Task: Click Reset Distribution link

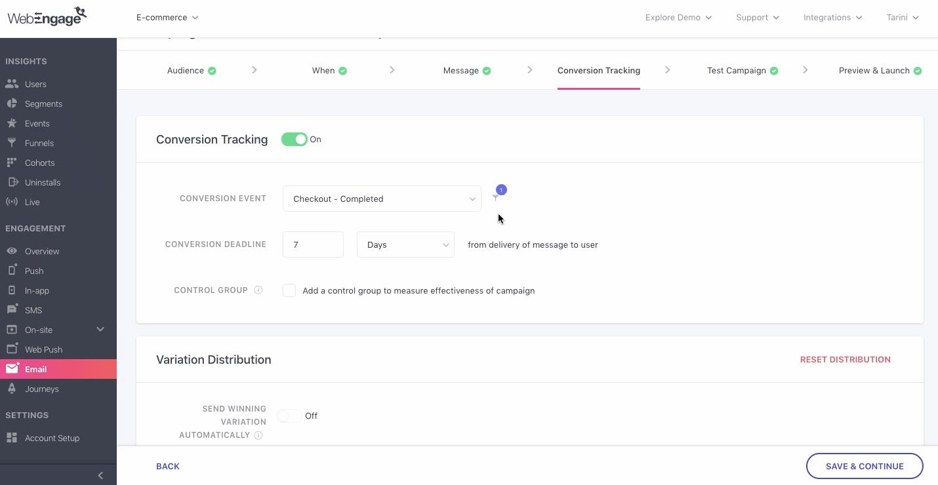Action: coord(846,359)
